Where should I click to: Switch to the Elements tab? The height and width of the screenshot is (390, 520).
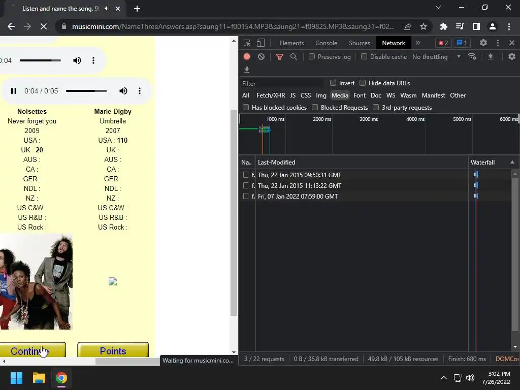(x=291, y=43)
